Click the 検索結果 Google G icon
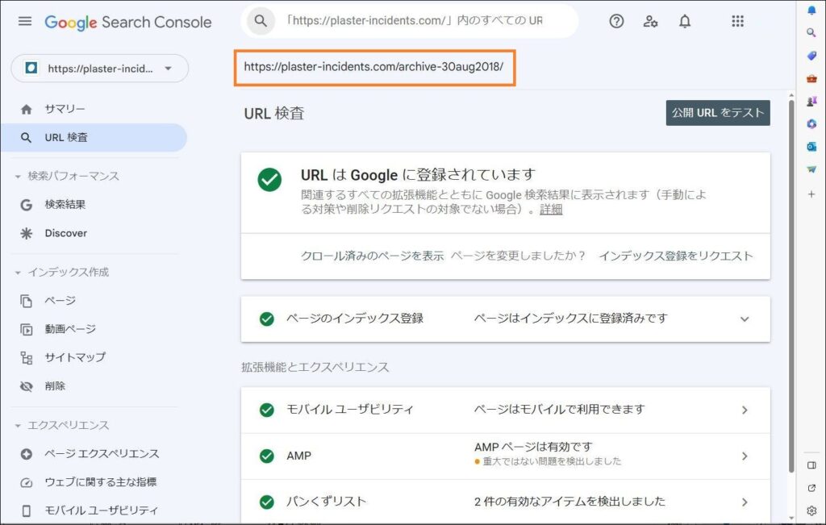 tap(26, 205)
